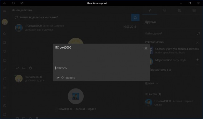Viewport: 203px width, 119px height.
Task: Add Major Nelson as friend with plus
Action: click(197, 60)
